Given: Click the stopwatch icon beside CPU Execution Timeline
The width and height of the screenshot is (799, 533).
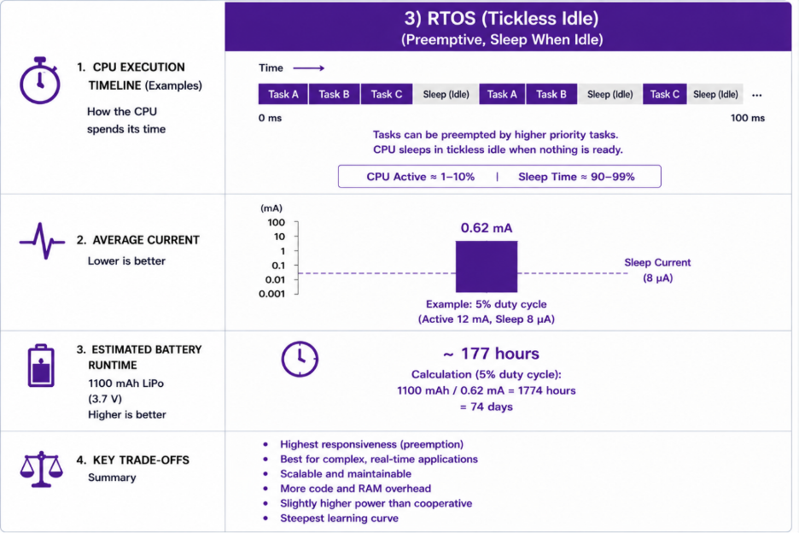Looking at the screenshot, I should 40,80.
